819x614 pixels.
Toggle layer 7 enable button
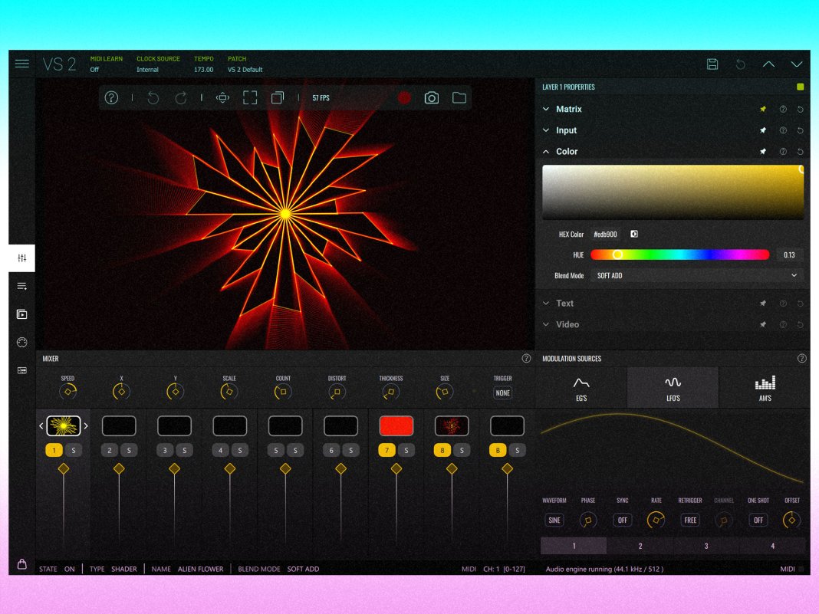[x=387, y=451]
